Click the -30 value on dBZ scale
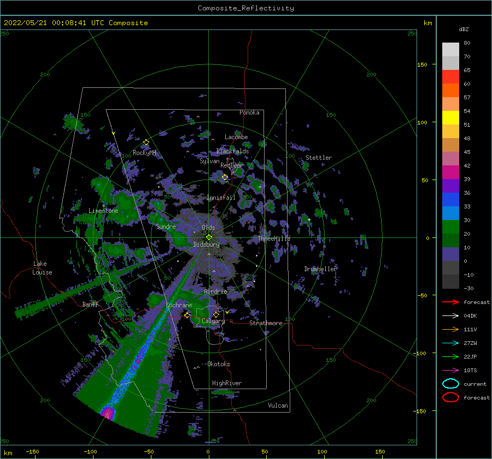Viewport: 492px width, 459px height. point(468,288)
